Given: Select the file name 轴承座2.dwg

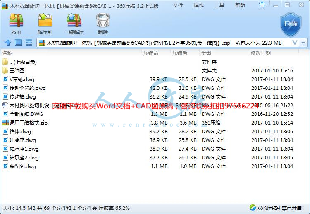Looking at the screenshot, I should pos(24,158).
